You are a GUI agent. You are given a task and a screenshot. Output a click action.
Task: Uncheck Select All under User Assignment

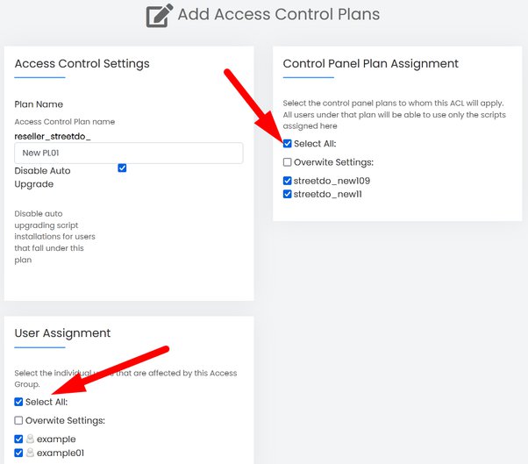[x=19, y=402]
